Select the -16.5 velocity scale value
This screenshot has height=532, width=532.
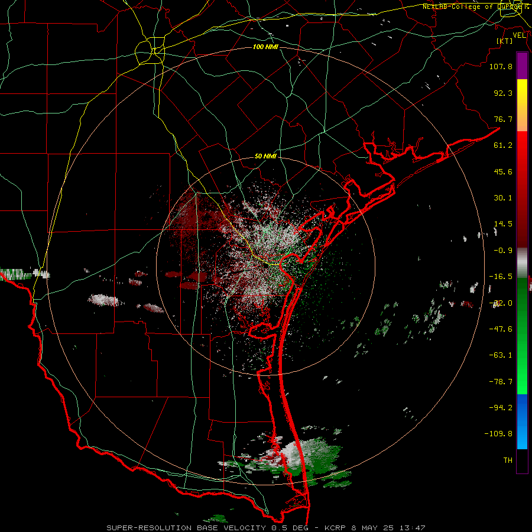(x=501, y=277)
